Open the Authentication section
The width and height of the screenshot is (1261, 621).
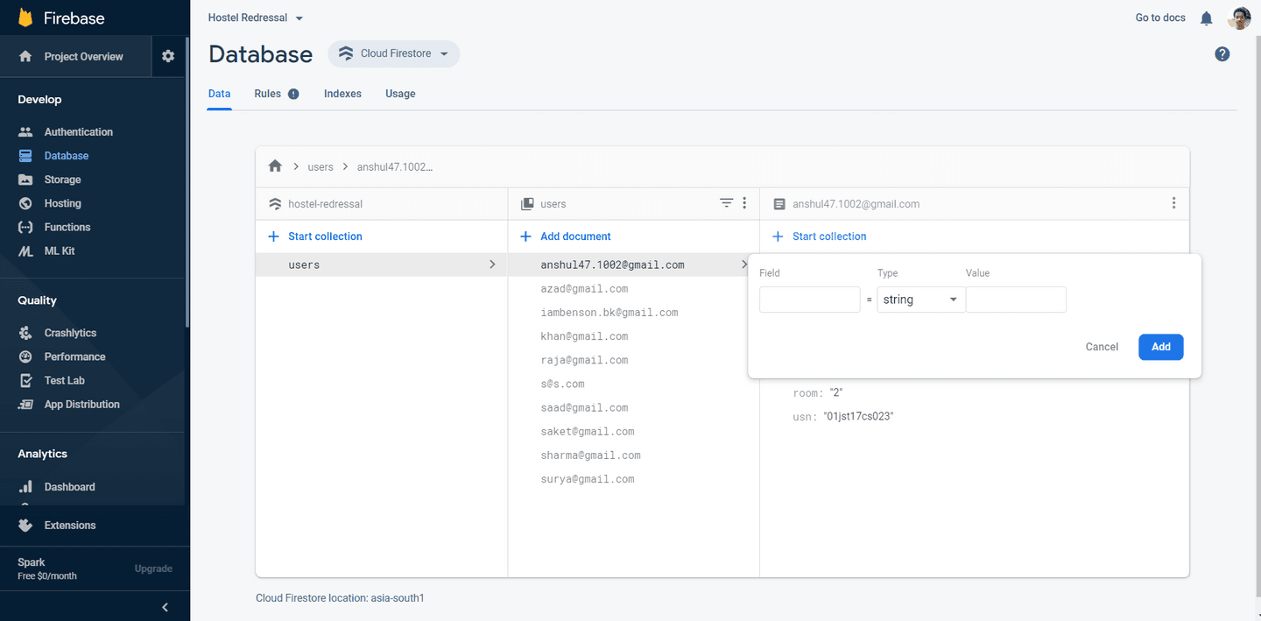point(78,131)
